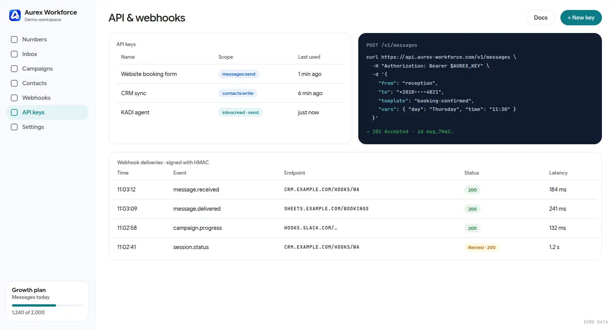
Task: Select the Website booking form key
Action: 149,74
